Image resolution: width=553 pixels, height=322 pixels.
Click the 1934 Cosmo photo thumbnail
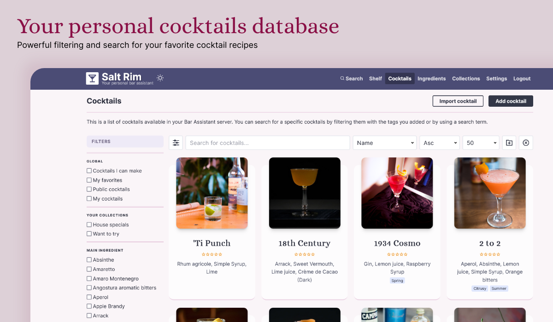[x=397, y=193]
